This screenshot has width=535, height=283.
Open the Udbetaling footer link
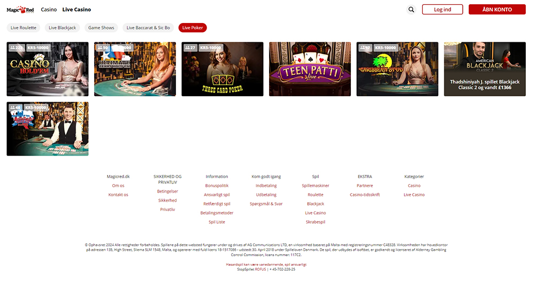(266, 195)
